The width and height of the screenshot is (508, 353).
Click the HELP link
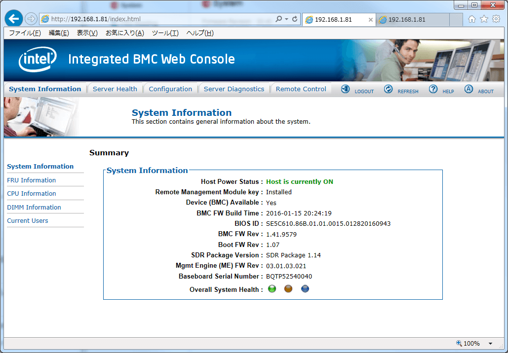[448, 92]
